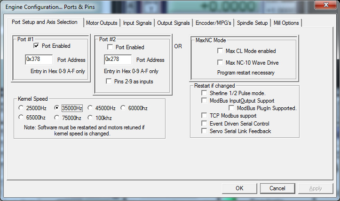This screenshot has height=201, width=340.
Task: Enable Port #2 with its checkbox
Action: [110, 47]
